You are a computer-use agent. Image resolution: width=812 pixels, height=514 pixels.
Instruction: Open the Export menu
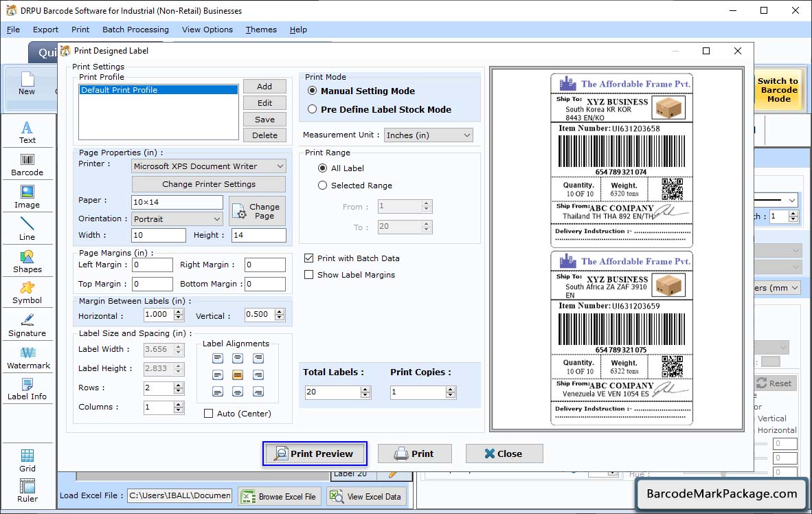(x=45, y=30)
